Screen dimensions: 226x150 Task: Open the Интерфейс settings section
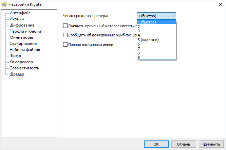[x=20, y=13]
